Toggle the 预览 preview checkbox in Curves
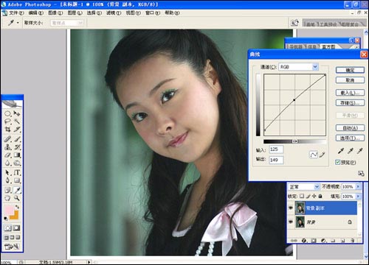The image size is (369, 265). [338, 162]
